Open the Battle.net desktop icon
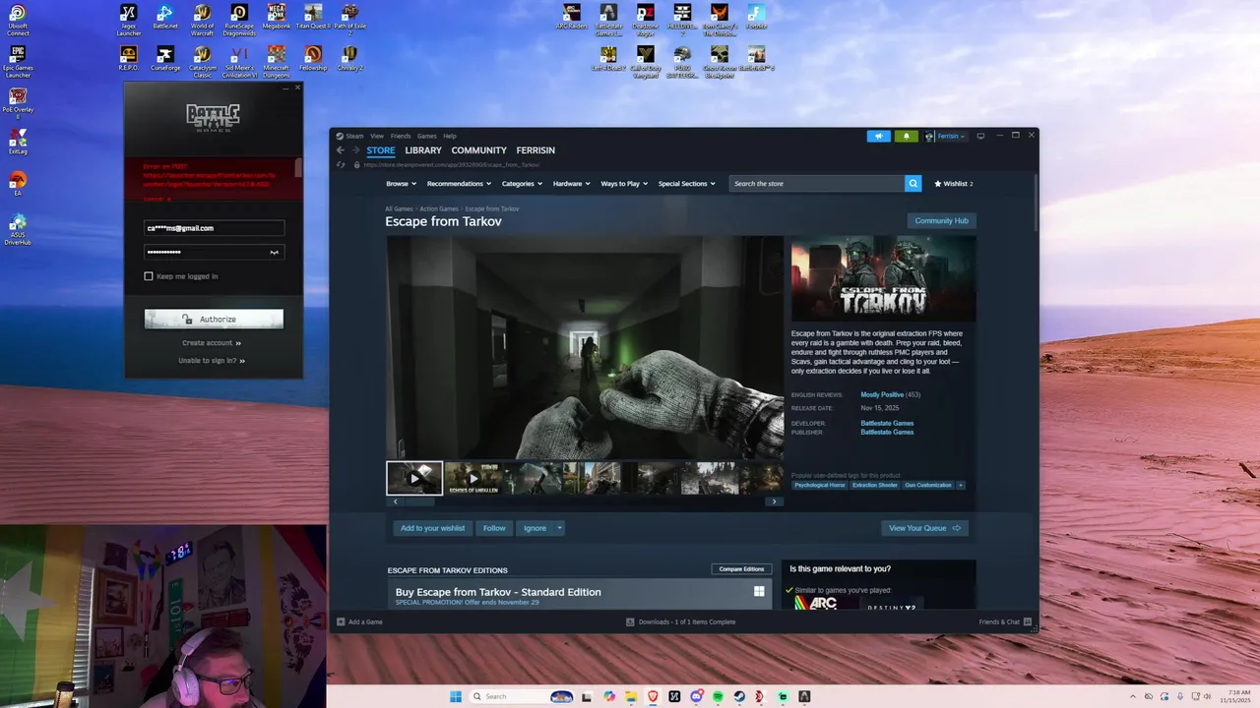The height and width of the screenshot is (708, 1260). point(165,18)
